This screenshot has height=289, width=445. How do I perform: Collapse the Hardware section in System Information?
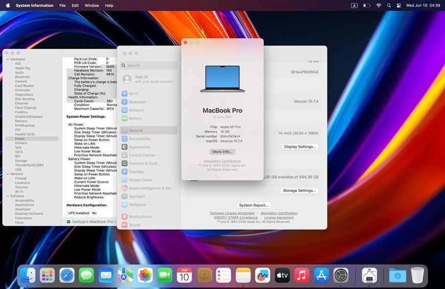8,59
